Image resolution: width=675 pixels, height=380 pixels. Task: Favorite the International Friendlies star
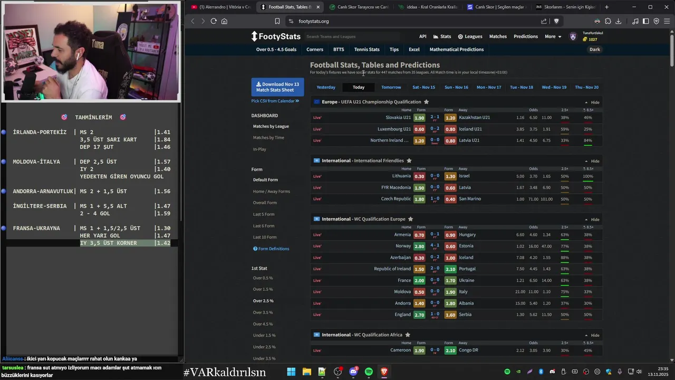409,160
